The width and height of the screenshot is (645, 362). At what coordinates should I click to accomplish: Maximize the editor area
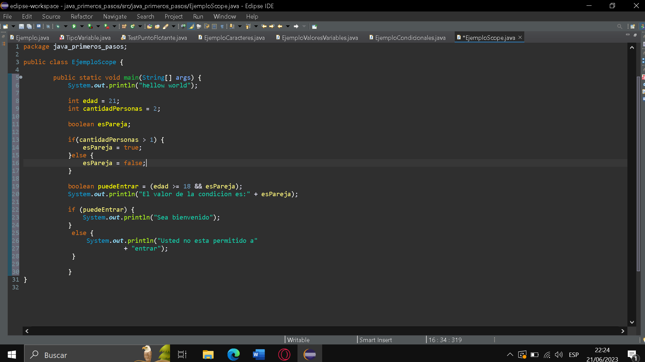pos(635,35)
